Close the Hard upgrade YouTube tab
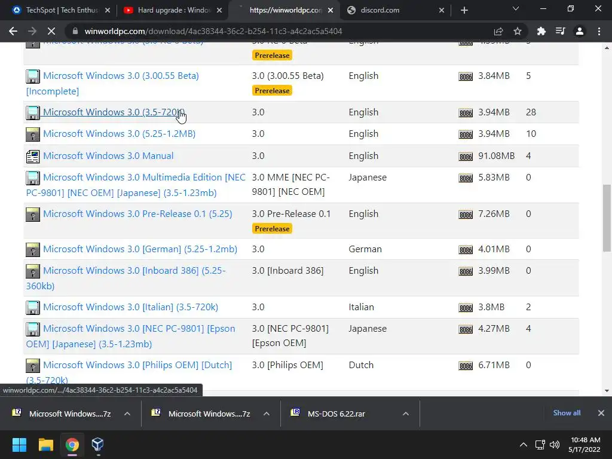Image resolution: width=612 pixels, height=459 pixels. coord(219,10)
